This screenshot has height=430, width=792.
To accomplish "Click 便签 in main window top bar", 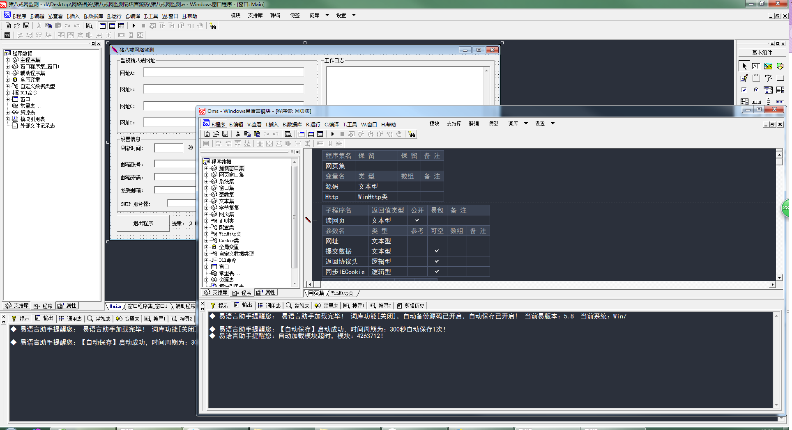I will click(x=295, y=15).
